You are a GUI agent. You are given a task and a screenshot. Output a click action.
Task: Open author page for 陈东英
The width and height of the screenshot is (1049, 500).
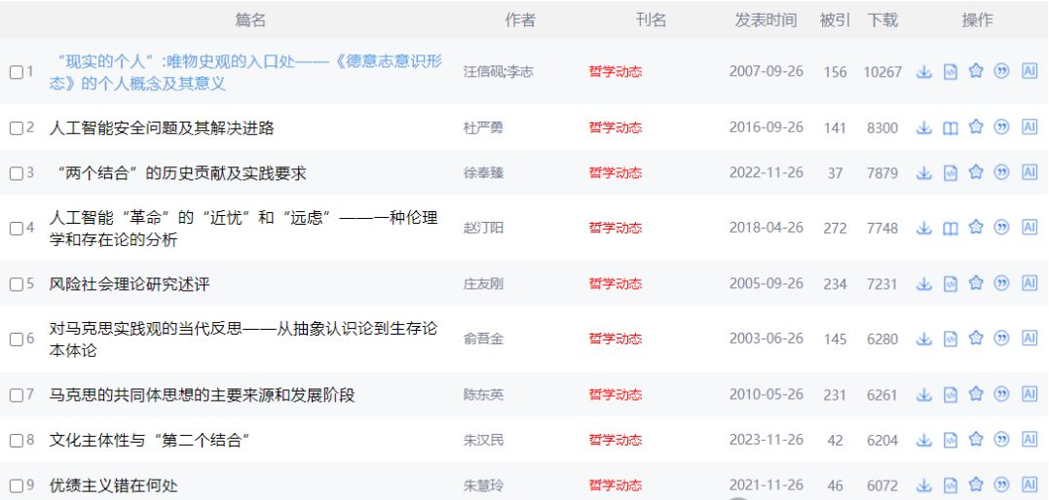(483, 395)
